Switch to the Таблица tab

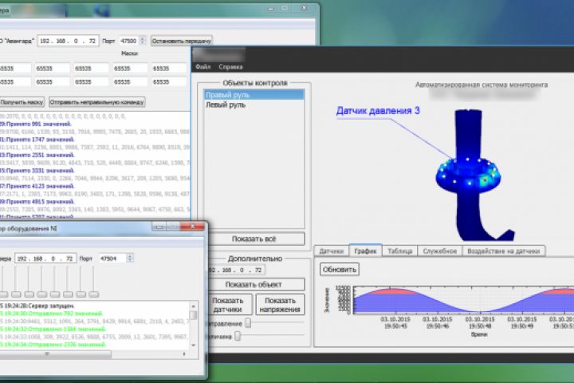(399, 251)
